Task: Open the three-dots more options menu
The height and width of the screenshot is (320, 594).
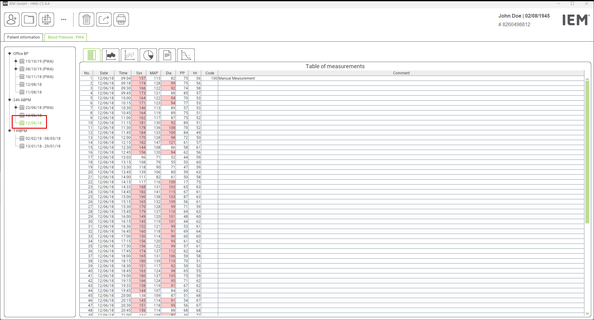Action: pyautogui.click(x=64, y=19)
